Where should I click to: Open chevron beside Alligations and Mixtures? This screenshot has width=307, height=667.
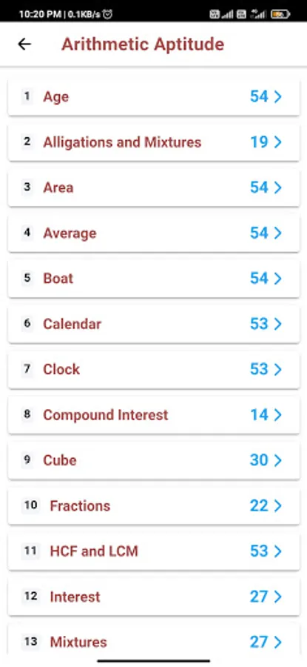coord(277,142)
